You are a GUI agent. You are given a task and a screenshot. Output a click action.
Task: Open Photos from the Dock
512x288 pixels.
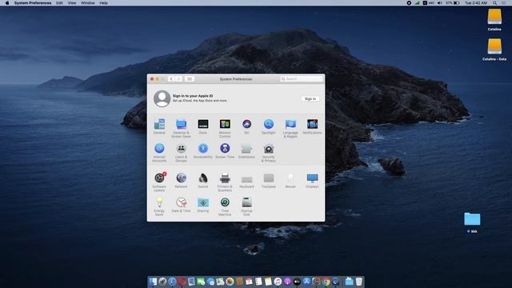coord(230,282)
